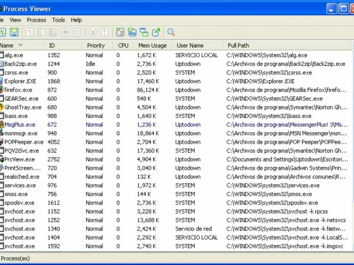Image resolution: width=354 pixels, height=265 pixels.
Task: Click the Idle priority cell of Back2zip.exe
Action: (91, 64)
